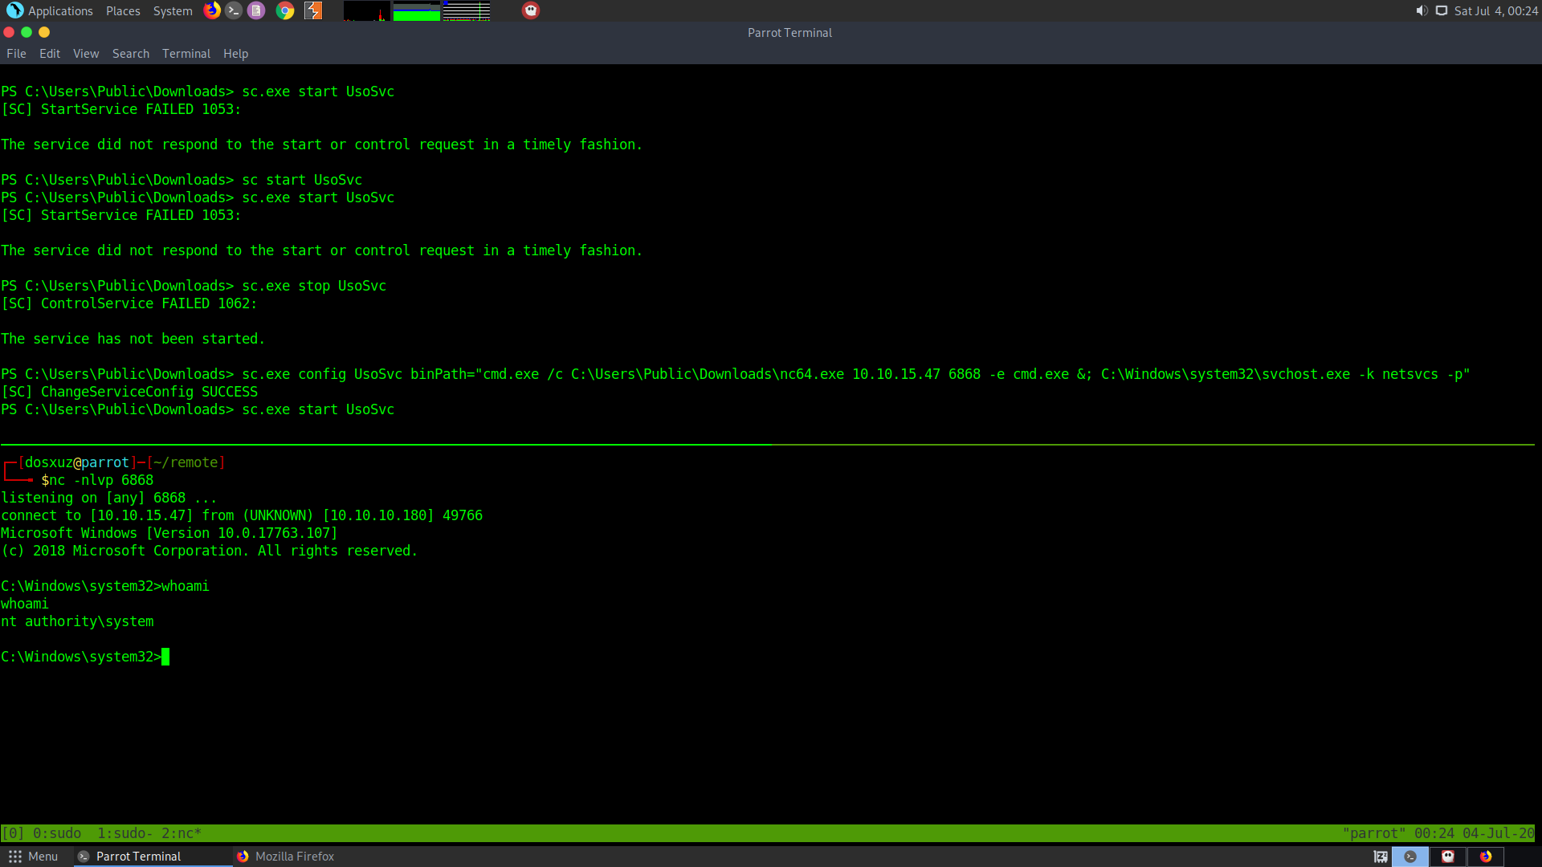The width and height of the screenshot is (1542, 867).
Task: Open the terminal launcher icon in top panel
Action: click(234, 10)
